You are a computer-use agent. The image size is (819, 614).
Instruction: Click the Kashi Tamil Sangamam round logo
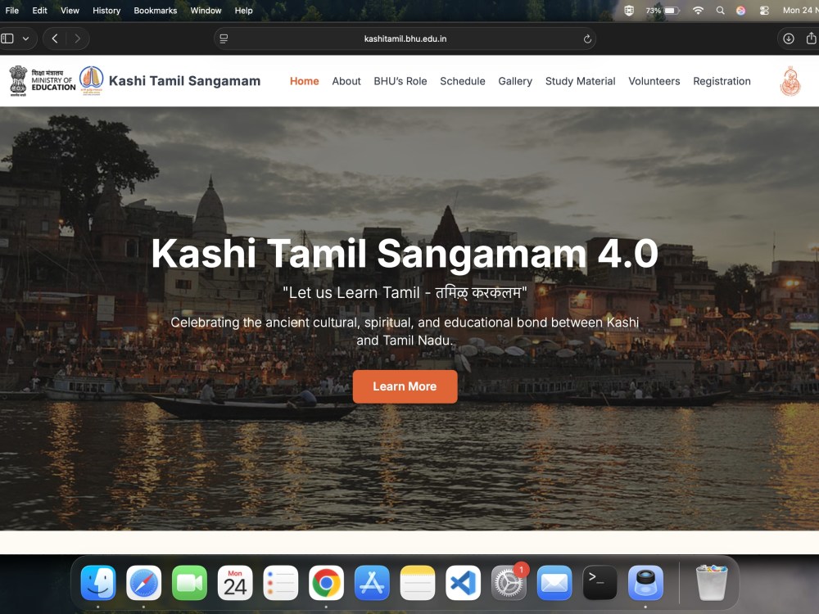click(92, 80)
